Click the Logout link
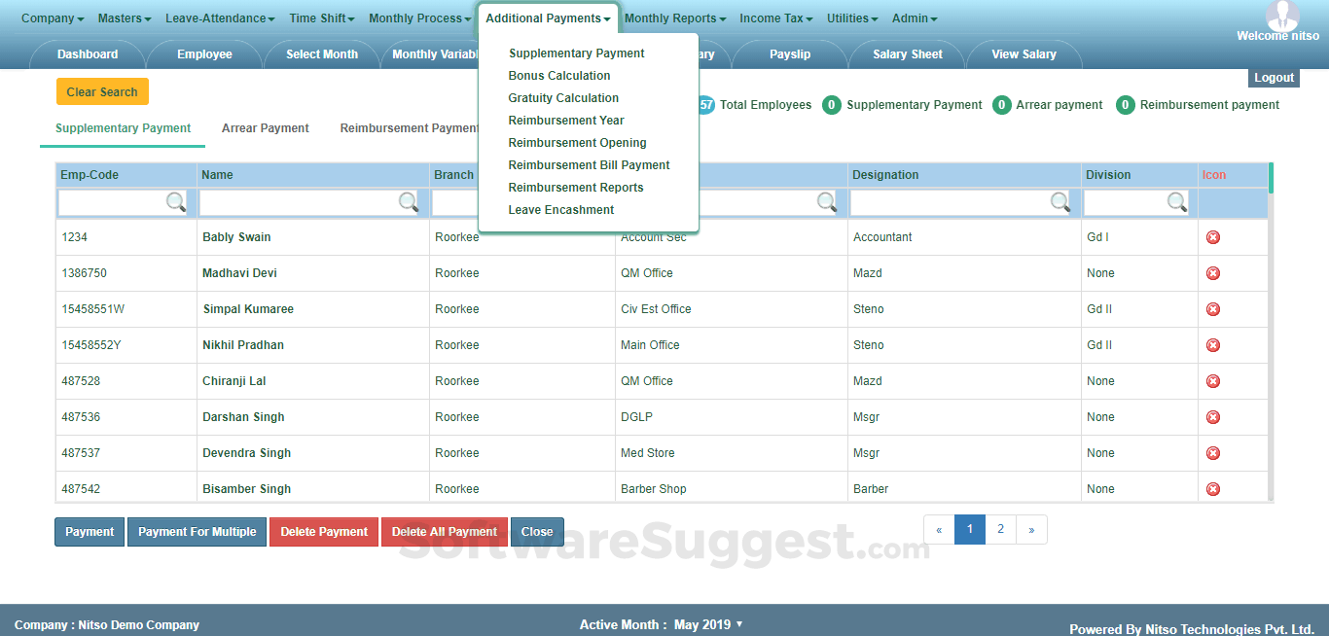Screen dimensions: 1329x636 [x=1274, y=77]
